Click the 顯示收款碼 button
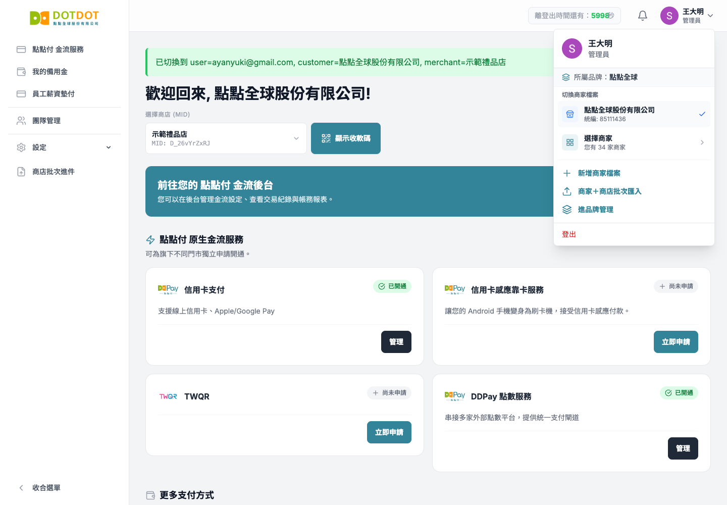Screen dimensions: 727x505 pyautogui.click(x=346, y=138)
